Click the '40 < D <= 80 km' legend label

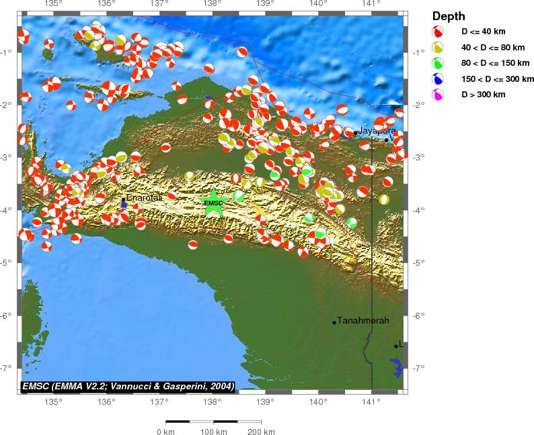pyautogui.click(x=493, y=48)
